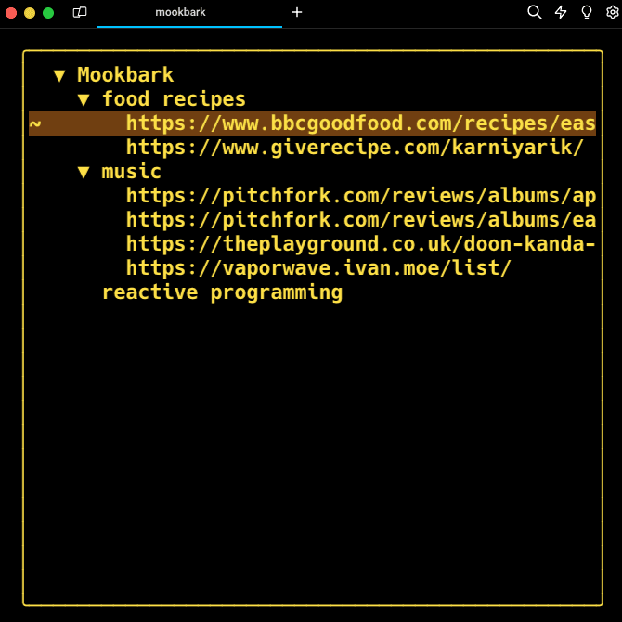Collapse the Mookbark root node
Viewport: 622px width, 622px height.
click(60, 75)
